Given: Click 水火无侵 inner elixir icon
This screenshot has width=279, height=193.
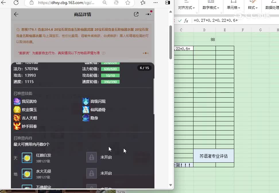Looking at the screenshot, I should 27,174.
